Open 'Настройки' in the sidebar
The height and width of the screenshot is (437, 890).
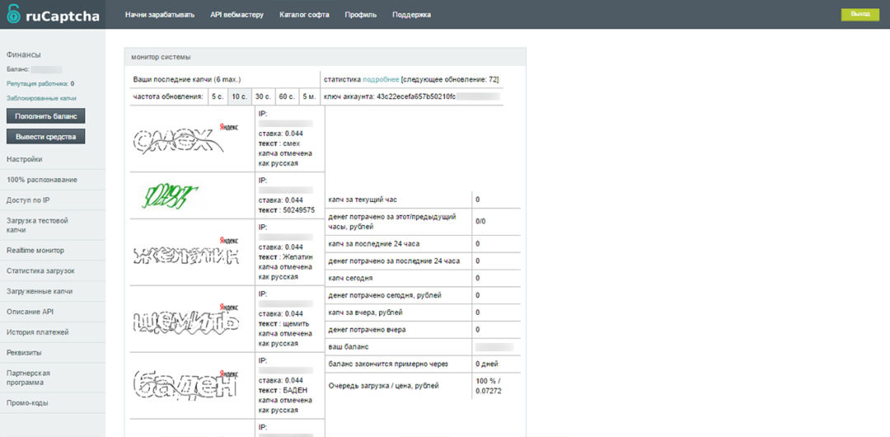pos(25,159)
